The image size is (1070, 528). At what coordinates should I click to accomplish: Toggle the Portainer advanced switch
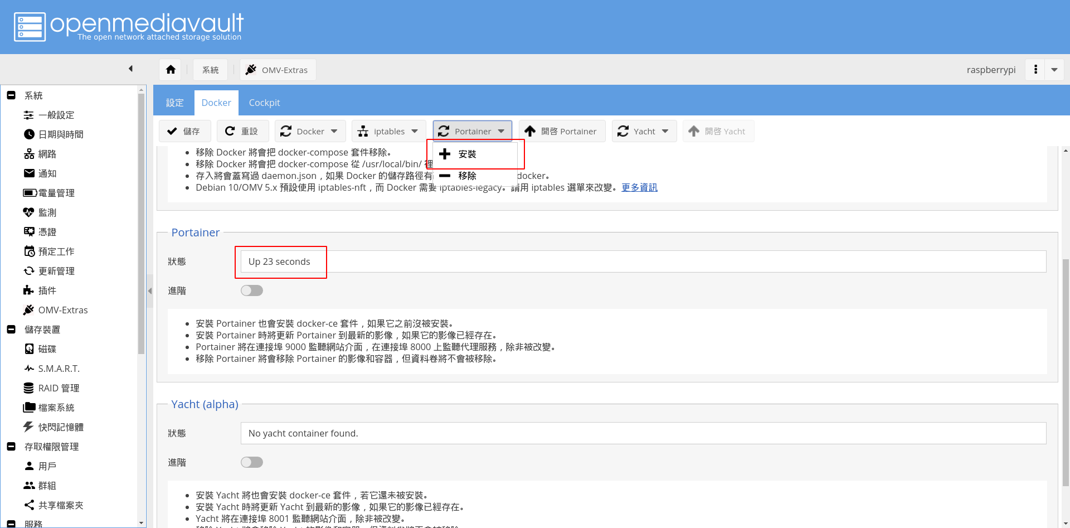[252, 290]
